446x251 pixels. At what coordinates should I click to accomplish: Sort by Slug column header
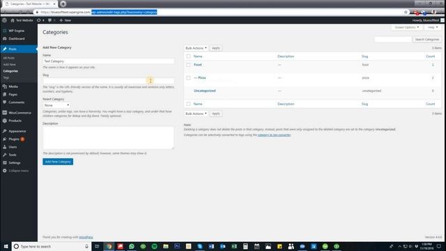(x=365, y=56)
